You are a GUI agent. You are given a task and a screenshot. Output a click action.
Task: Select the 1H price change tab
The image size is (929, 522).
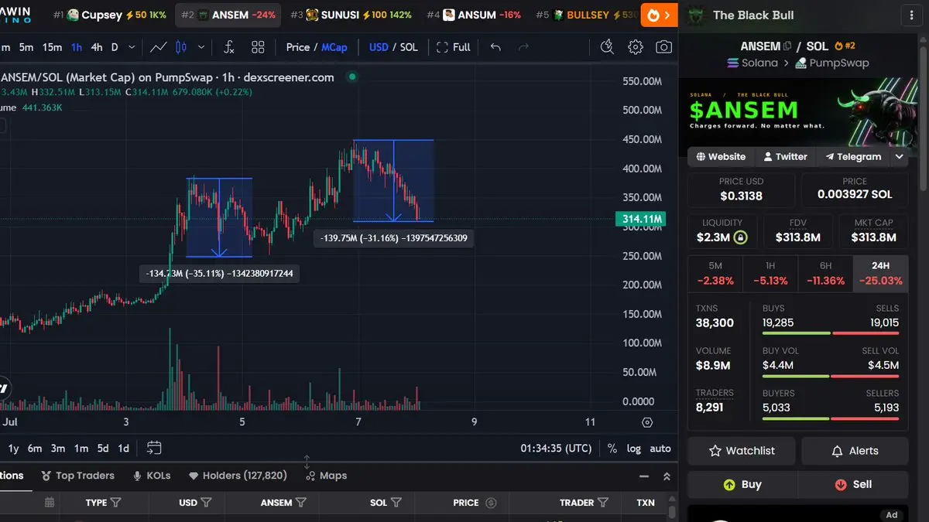tap(770, 273)
